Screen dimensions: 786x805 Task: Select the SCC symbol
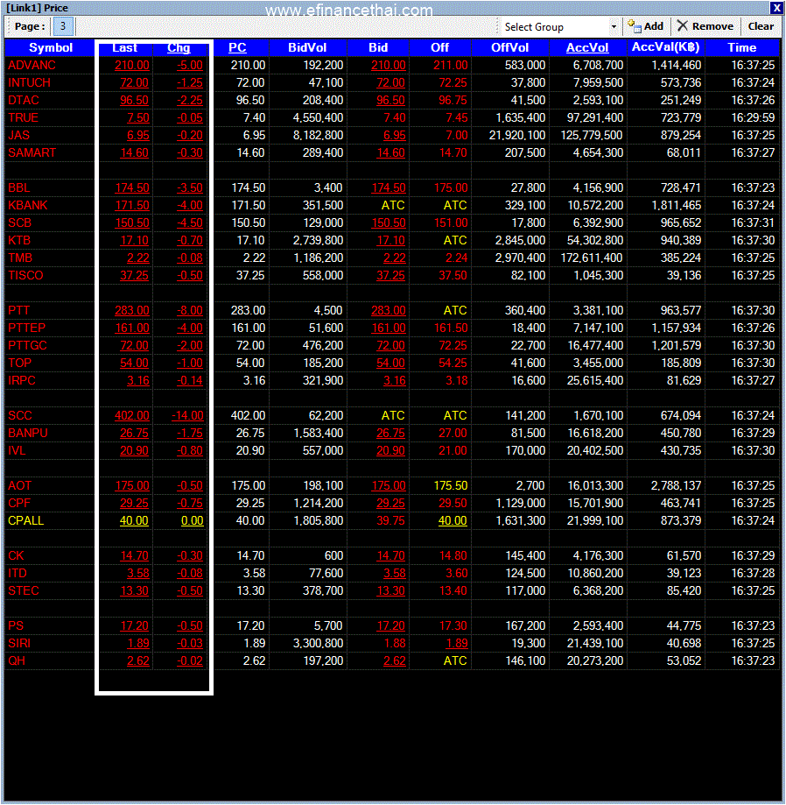click(20, 415)
